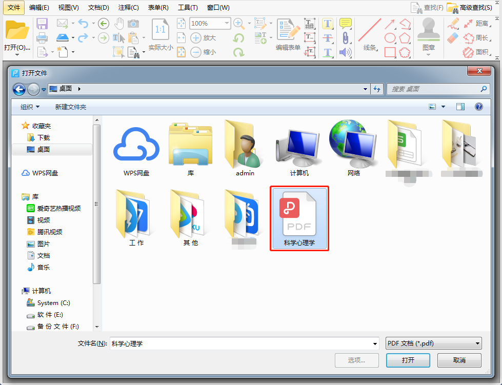This screenshot has width=502, height=385.
Task: Click the Print icon in toolbar
Action: (42, 38)
